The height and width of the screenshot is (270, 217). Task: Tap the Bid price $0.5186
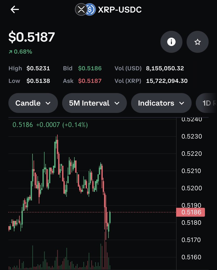[x=90, y=68]
